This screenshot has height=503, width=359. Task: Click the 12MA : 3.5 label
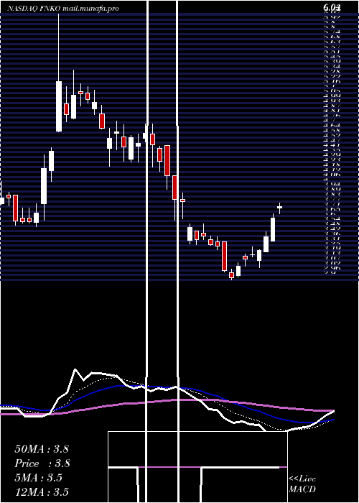pyautogui.click(x=42, y=492)
